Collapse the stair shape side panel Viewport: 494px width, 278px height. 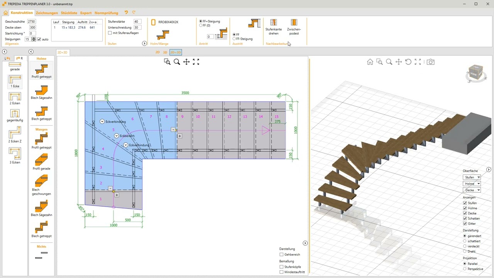click(4, 52)
